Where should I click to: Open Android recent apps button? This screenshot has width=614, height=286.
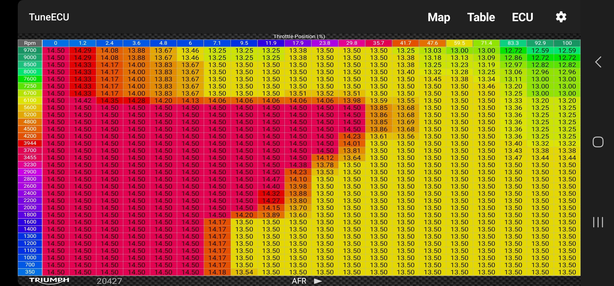coord(598,222)
